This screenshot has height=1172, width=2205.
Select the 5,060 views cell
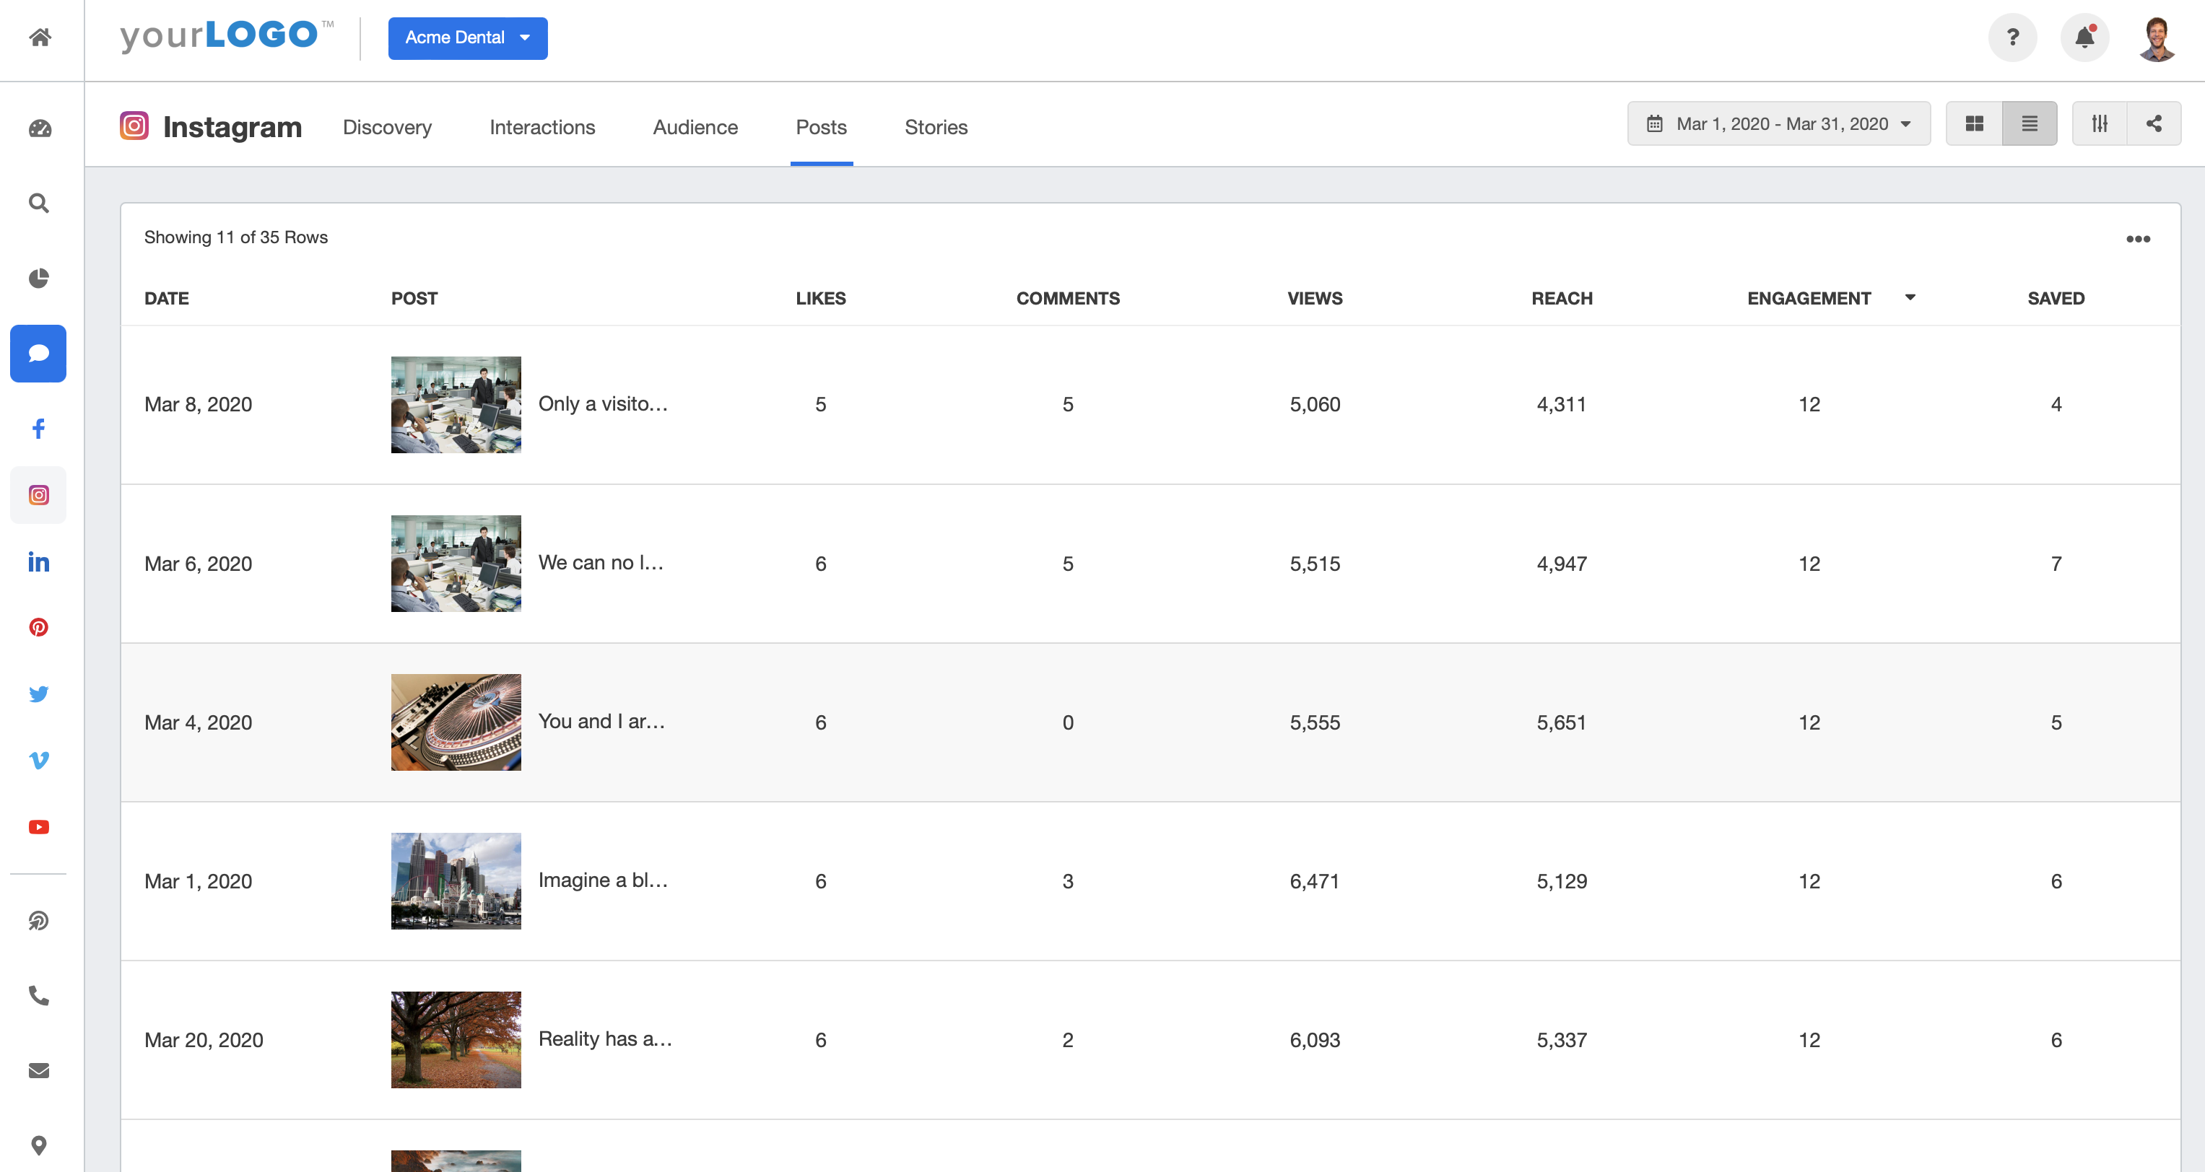(x=1315, y=405)
